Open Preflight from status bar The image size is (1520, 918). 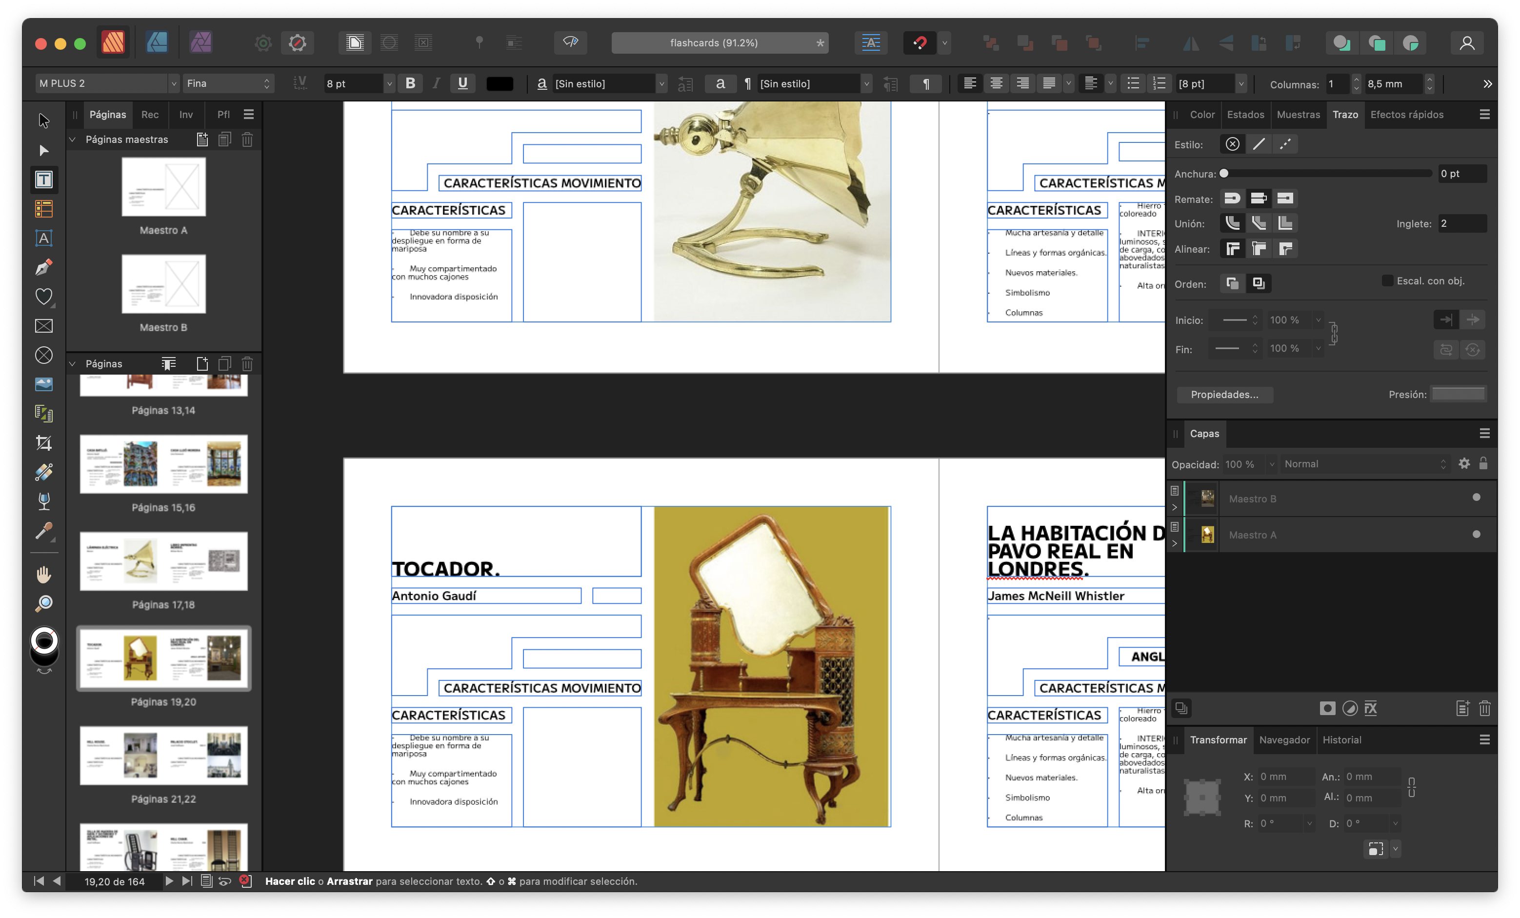[x=245, y=881]
